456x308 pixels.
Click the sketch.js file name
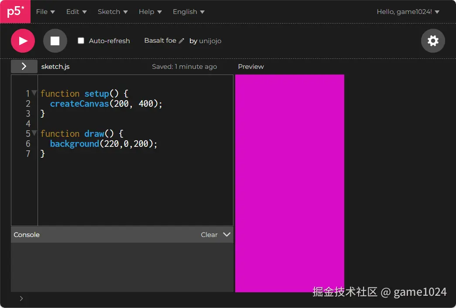pyautogui.click(x=55, y=67)
